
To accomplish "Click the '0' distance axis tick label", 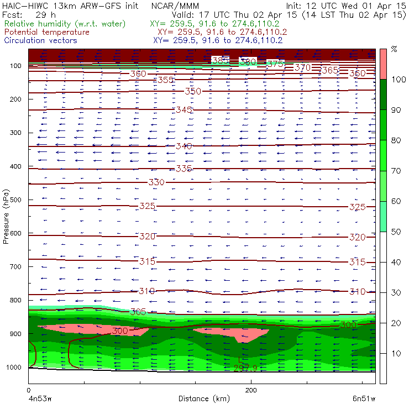I will click(29, 390).
